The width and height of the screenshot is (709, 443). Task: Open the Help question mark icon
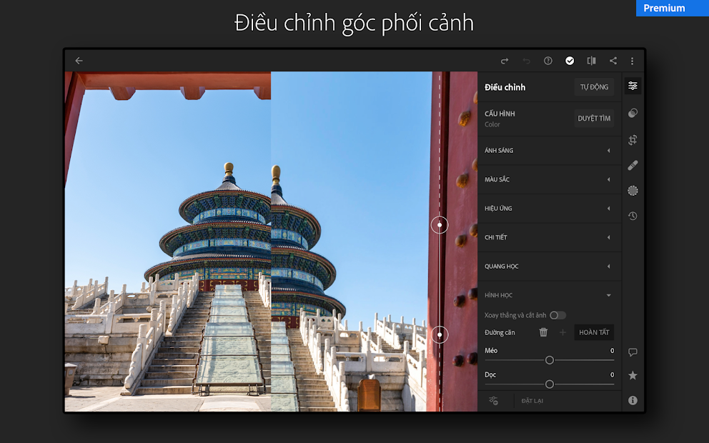[x=547, y=61]
